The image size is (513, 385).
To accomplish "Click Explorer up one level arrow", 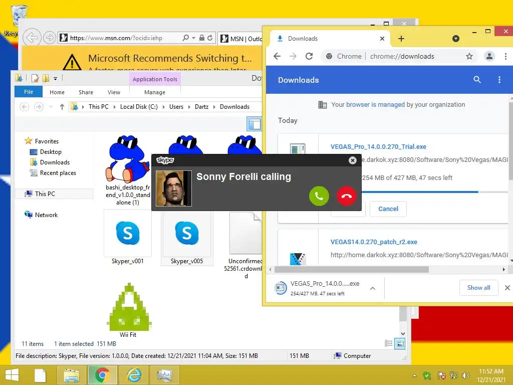I will click(x=62, y=107).
